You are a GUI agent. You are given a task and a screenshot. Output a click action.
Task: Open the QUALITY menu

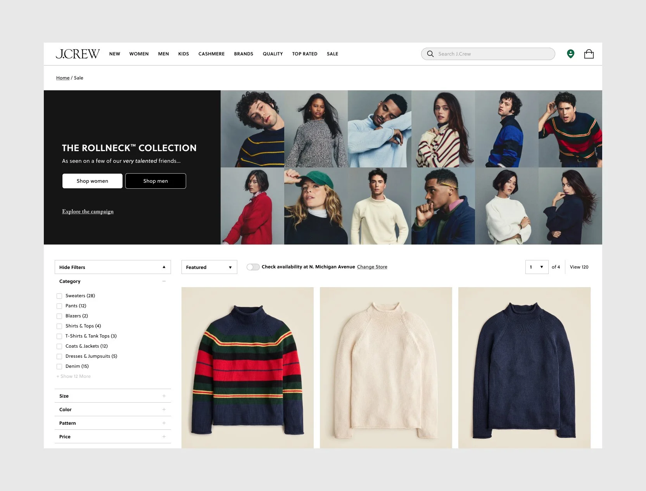tap(273, 54)
